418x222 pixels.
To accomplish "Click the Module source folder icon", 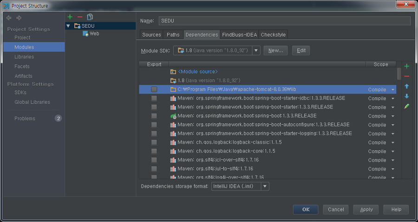I will [173, 71].
